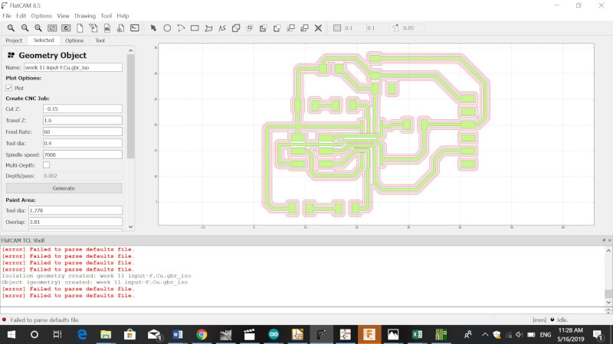Viewport: 613px width, 344px height.
Task: Open the Arduino app in taskbar
Action: point(274,335)
